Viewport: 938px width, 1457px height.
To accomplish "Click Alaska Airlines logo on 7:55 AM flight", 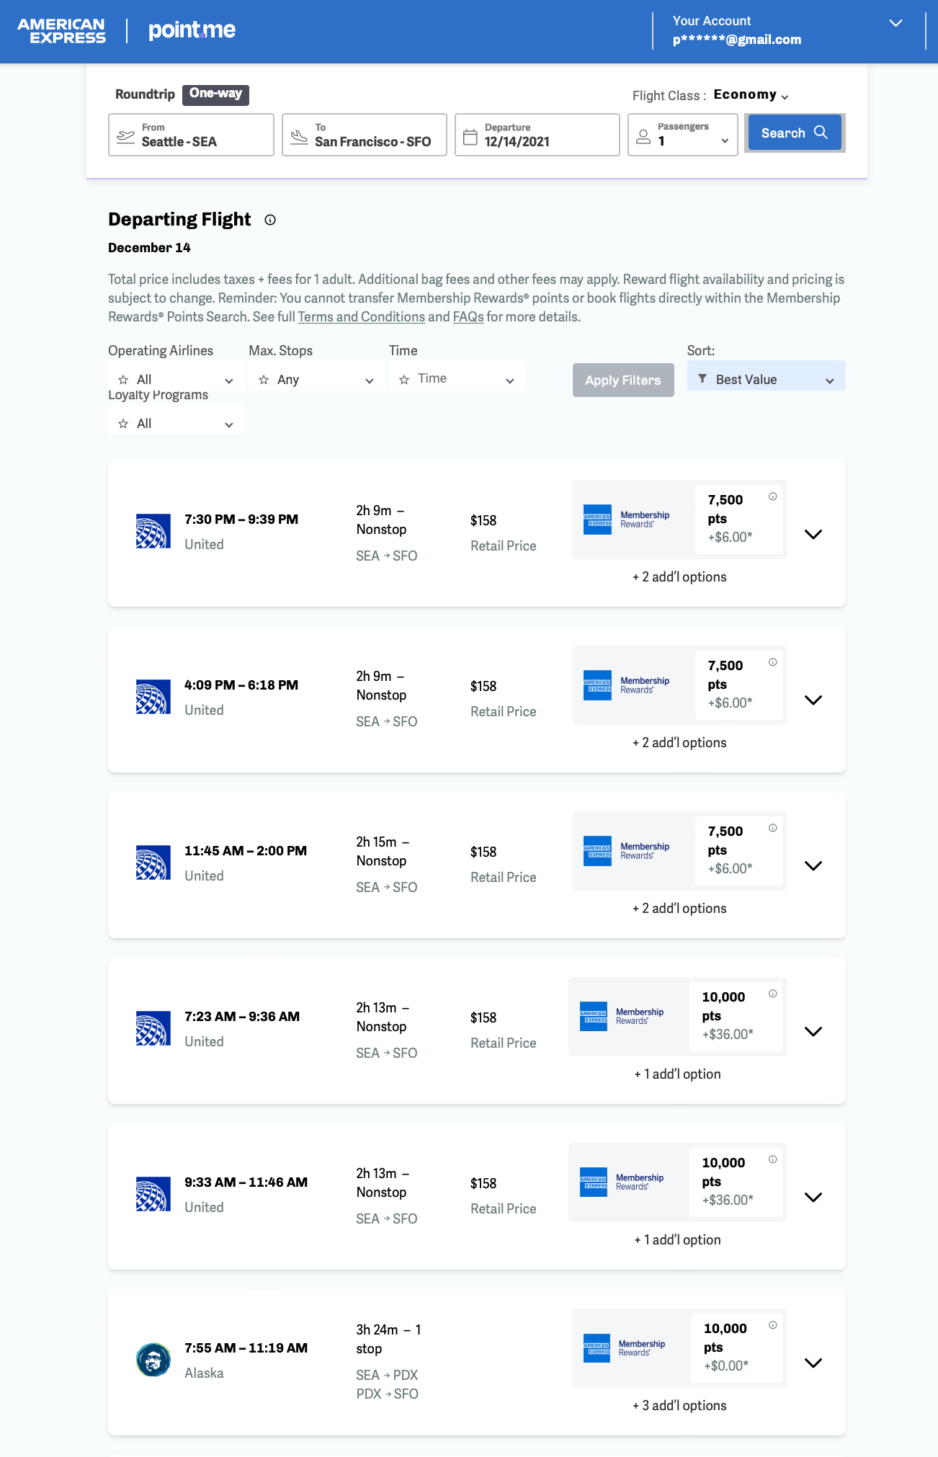I will tap(153, 1360).
